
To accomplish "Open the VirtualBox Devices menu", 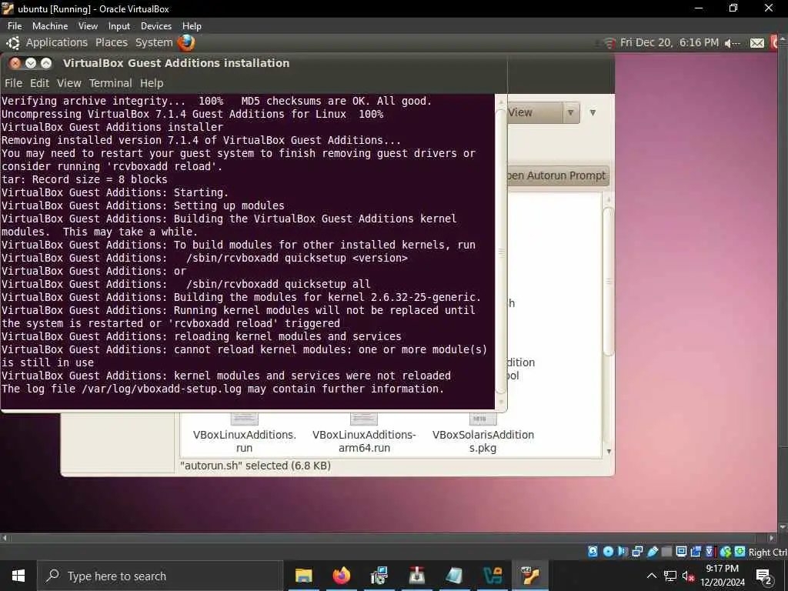I will click(x=155, y=26).
